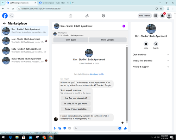Open the account profile picture menu
The image size is (176, 140).
[169, 16]
